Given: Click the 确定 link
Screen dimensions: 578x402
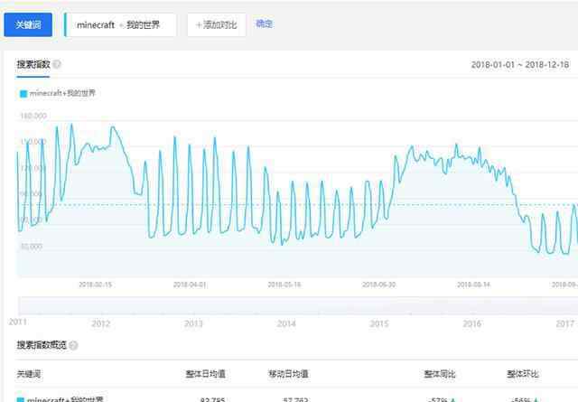Looking at the screenshot, I should pyautogui.click(x=265, y=23).
